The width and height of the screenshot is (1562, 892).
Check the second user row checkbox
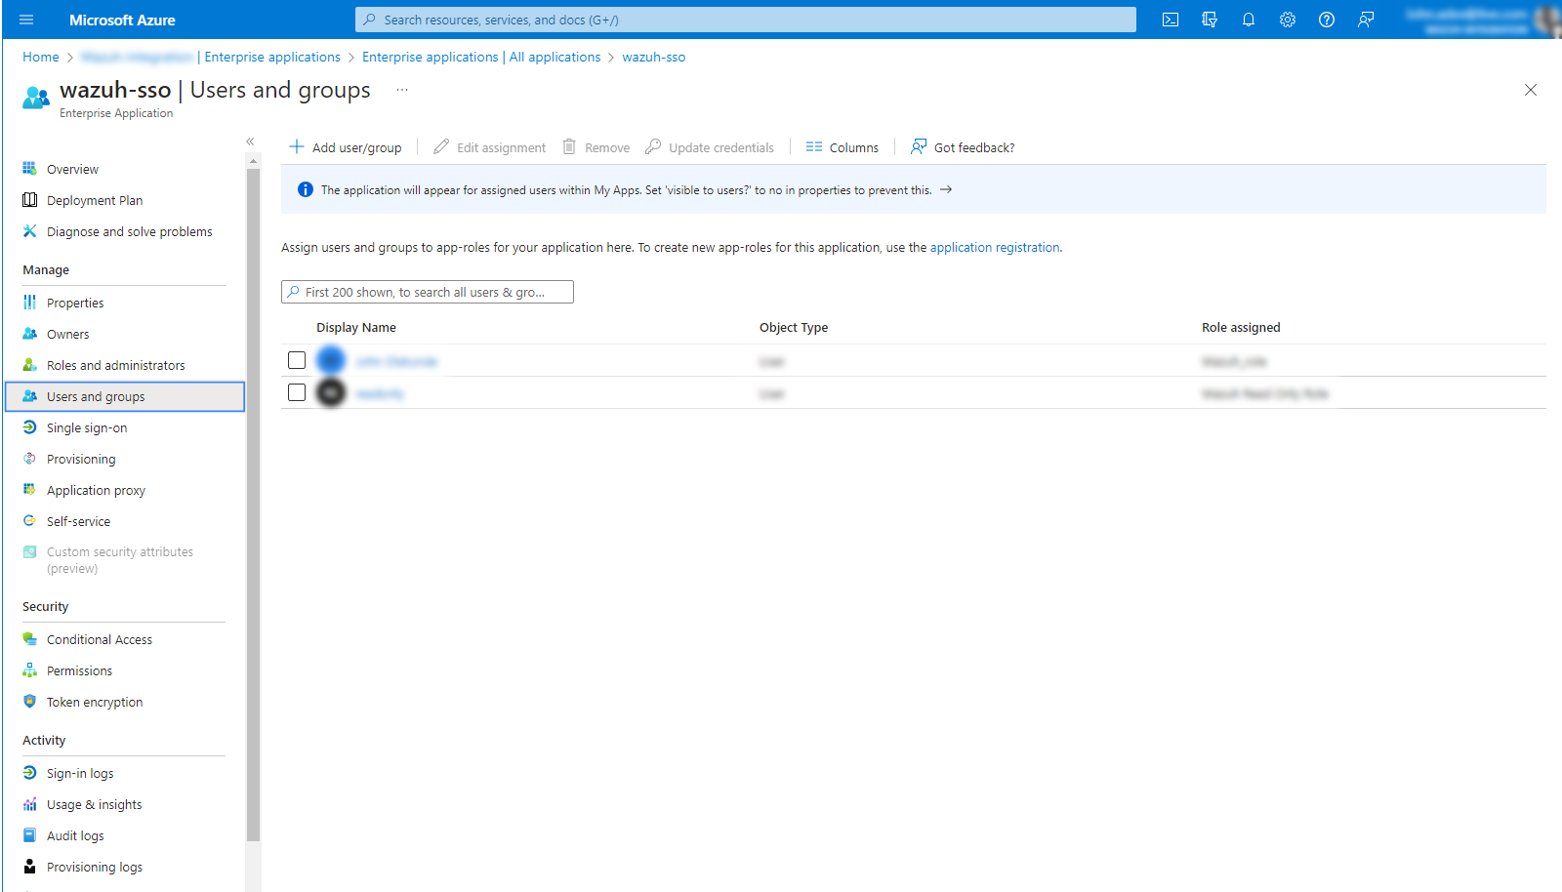coord(297,392)
